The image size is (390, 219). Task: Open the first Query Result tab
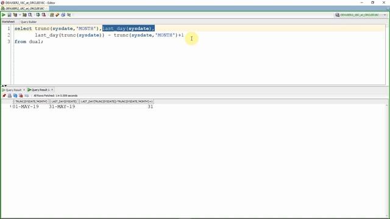[13, 90]
